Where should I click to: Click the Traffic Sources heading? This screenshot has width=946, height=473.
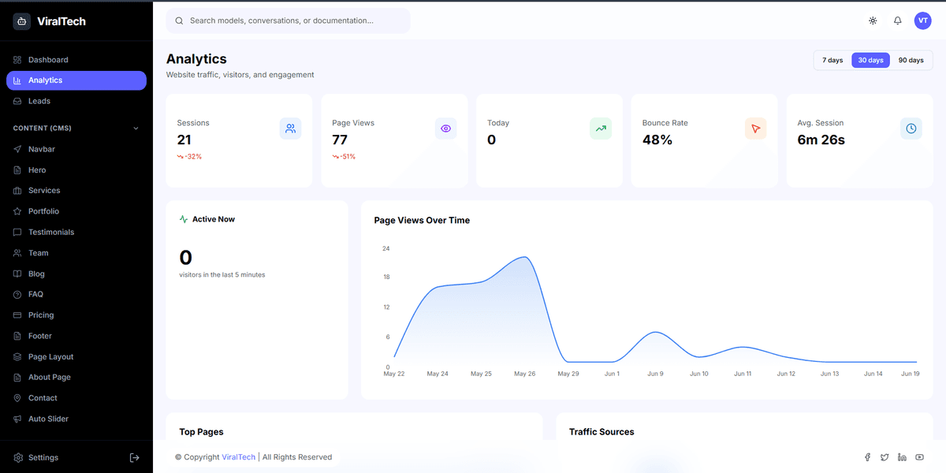pos(601,432)
